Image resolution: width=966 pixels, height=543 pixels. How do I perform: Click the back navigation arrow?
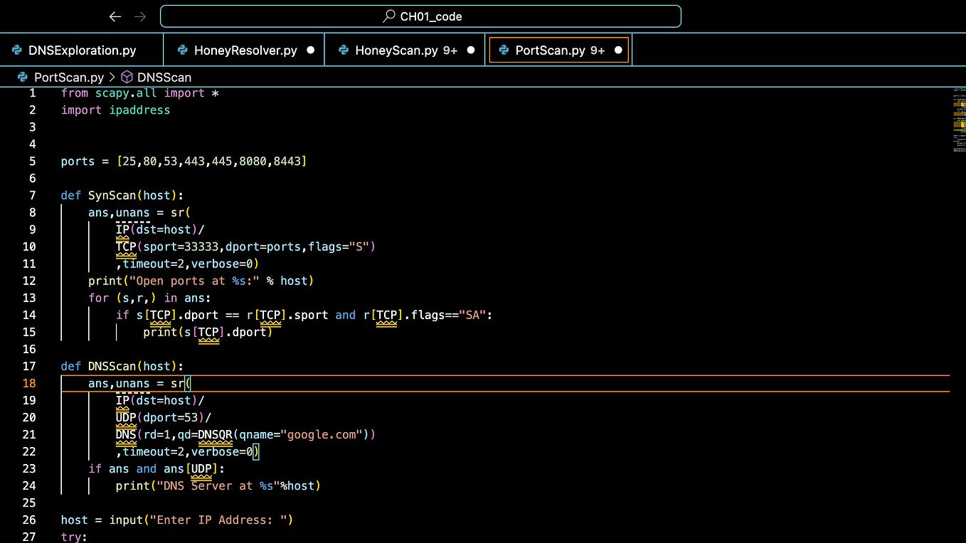(115, 16)
